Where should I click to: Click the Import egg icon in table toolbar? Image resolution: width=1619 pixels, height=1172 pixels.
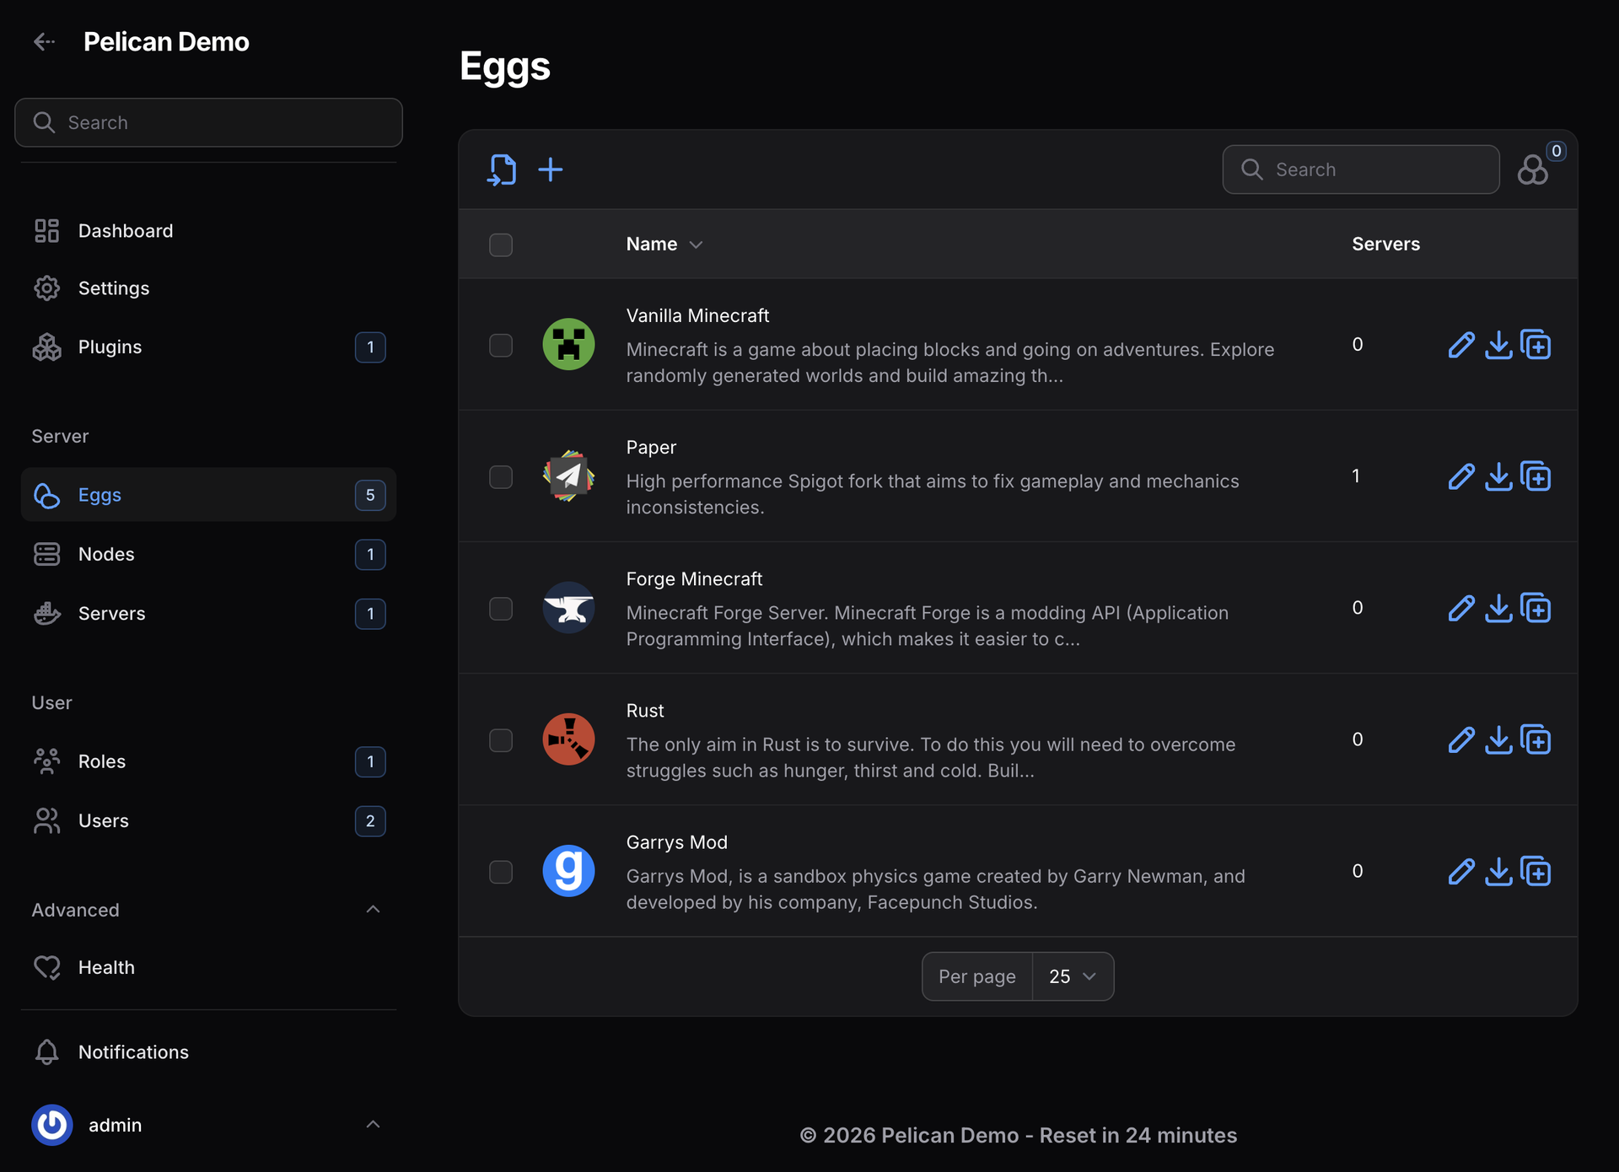tap(502, 169)
